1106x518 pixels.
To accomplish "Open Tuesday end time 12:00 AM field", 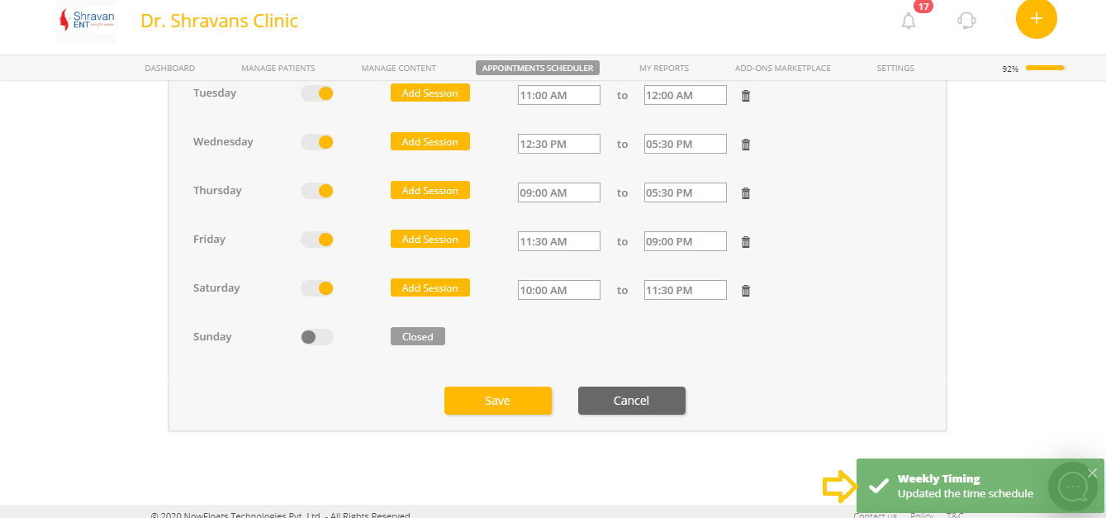I will click(686, 95).
